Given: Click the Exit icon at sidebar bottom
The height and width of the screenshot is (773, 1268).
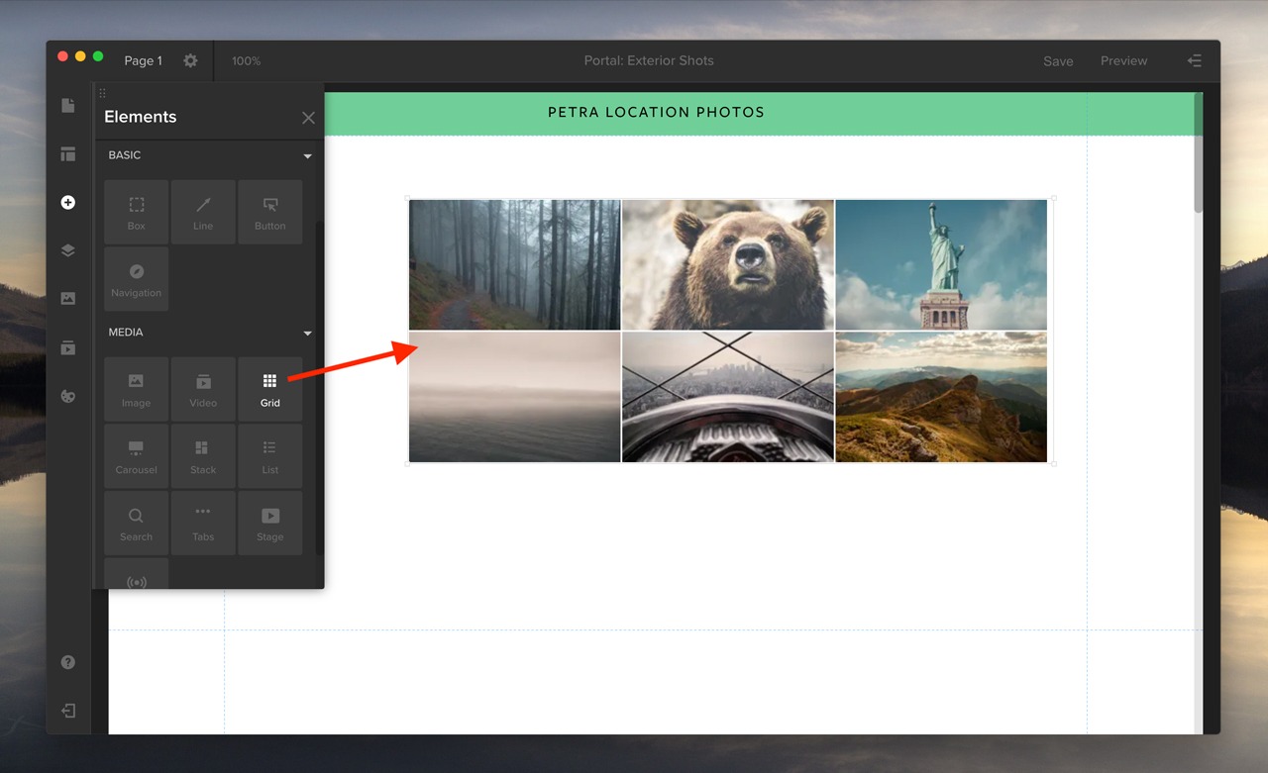Looking at the screenshot, I should (x=68, y=711).
